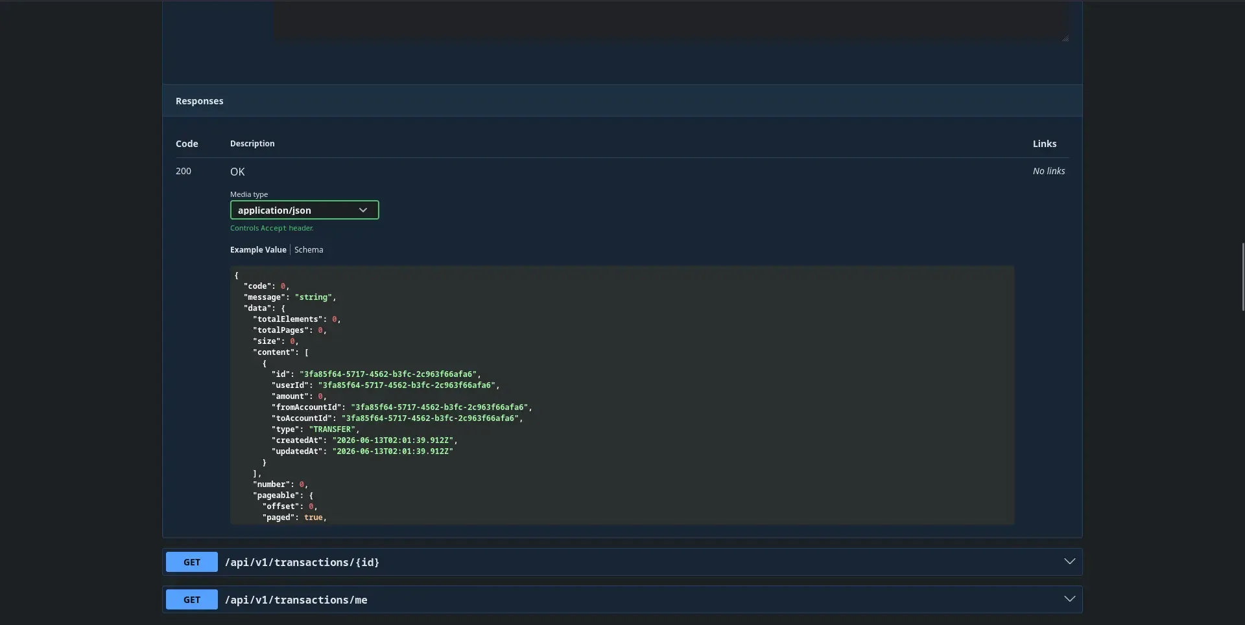1245x625 pixels.
Task: Click the "userId" line in the example
Action: (x=386, y=385)
